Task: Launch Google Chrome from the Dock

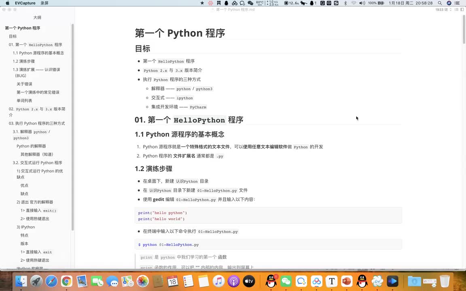Action: 67,281
